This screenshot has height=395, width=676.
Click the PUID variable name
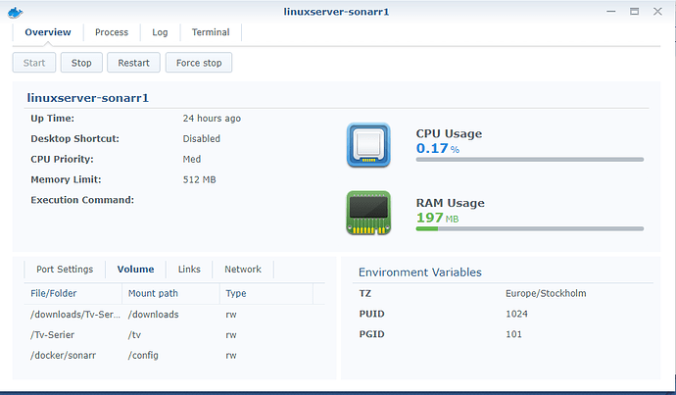[x=371, y=314]
